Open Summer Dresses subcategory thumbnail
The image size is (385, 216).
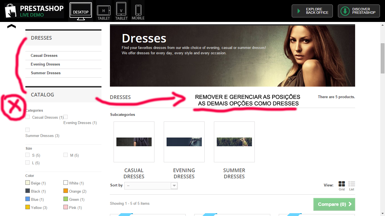(x=234, y=142)
